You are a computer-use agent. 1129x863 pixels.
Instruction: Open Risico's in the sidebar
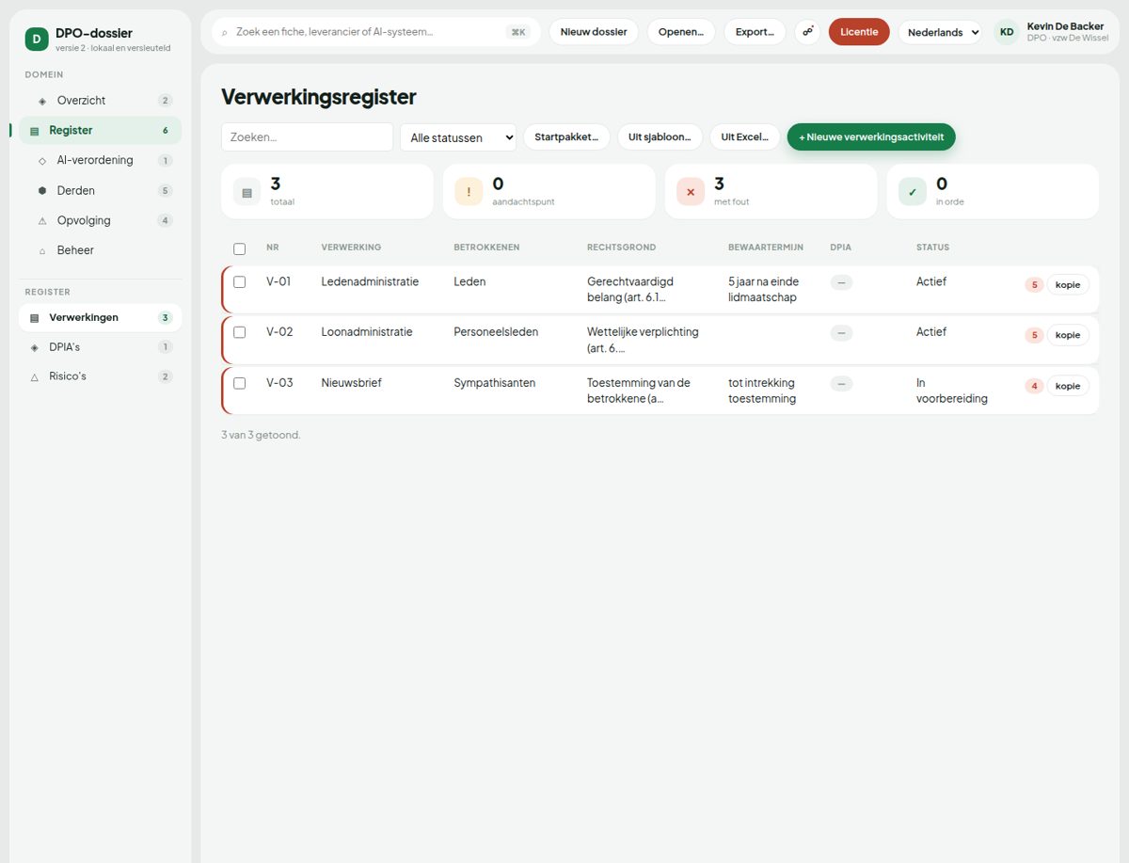(x=100, y=376)
